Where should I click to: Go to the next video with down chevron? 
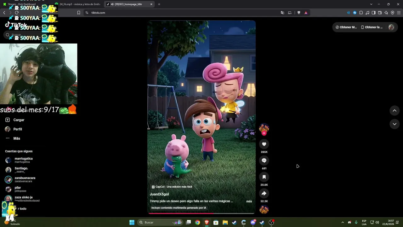[394, 124]
